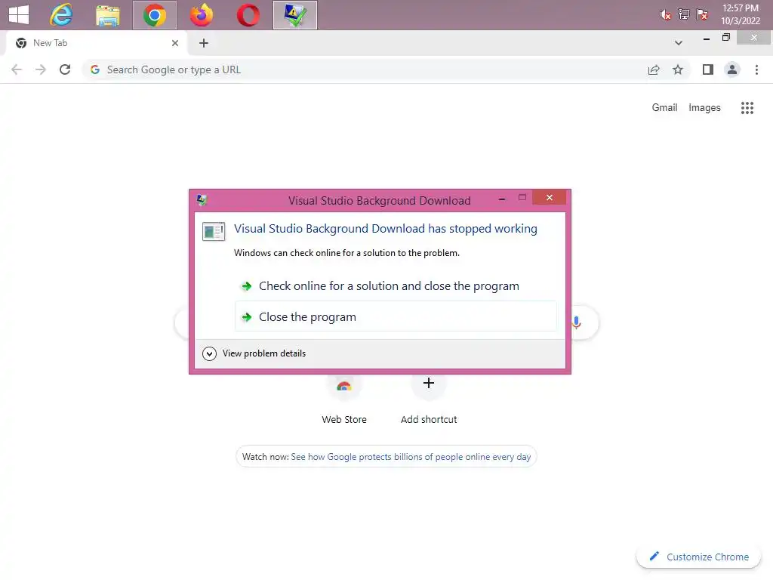The width and height of the screenshot is (773, 580).
Task: Click the Add shortcut button
Action: [429, 397]
